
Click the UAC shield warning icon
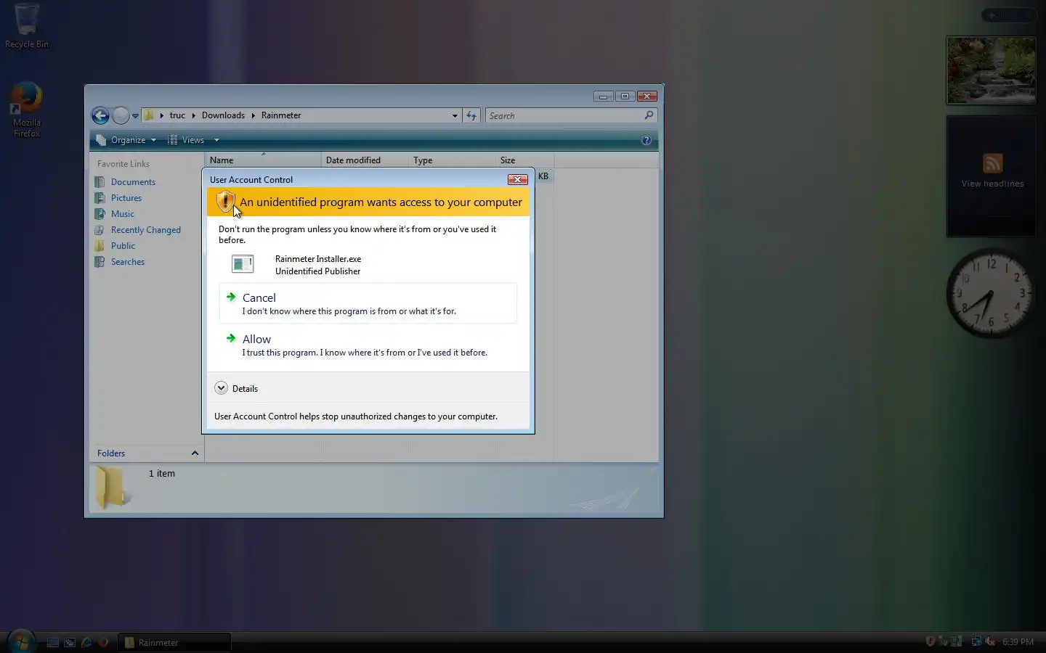(x=225, y=202)
